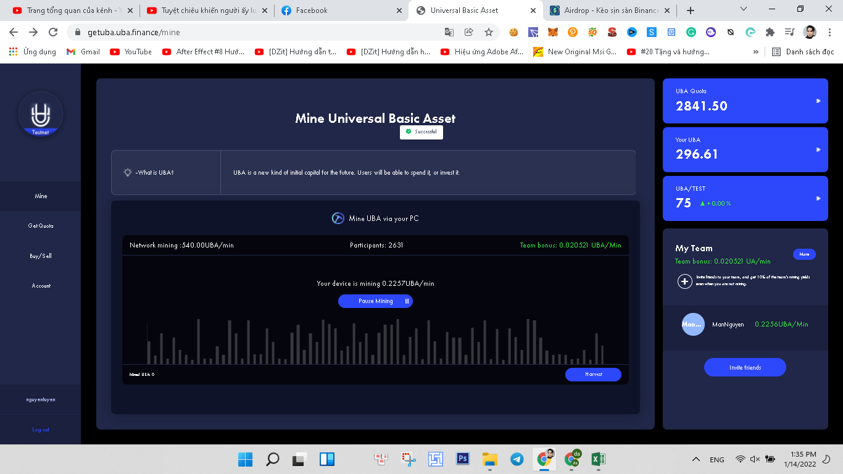Click the share page icon
This screenshot has height=474, width=843.
coord(469,32)
